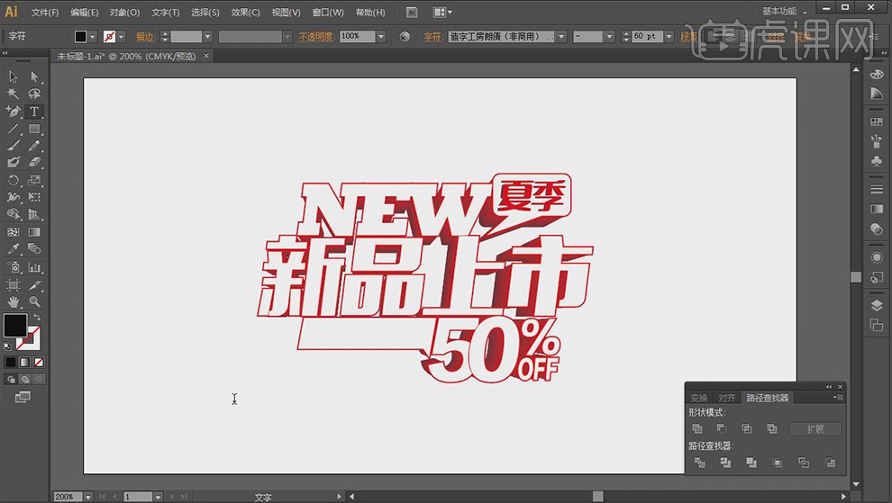
Task: Select the Type tool in the toolbox
Action: coord(34,112)
